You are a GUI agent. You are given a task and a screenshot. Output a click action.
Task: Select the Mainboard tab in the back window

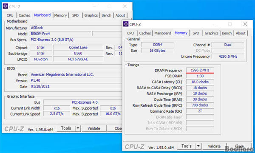[42, 15]
